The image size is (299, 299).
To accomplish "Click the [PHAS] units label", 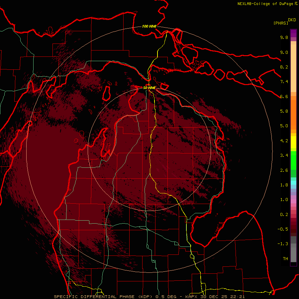I will click(281, 23).
